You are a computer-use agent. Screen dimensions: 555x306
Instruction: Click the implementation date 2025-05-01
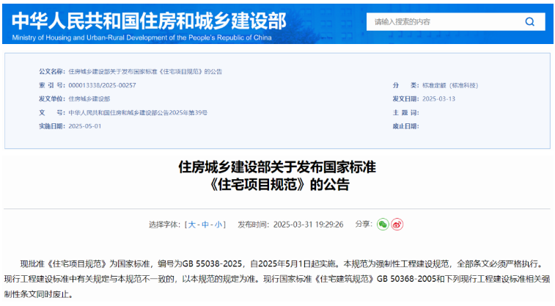coord(85,126)
